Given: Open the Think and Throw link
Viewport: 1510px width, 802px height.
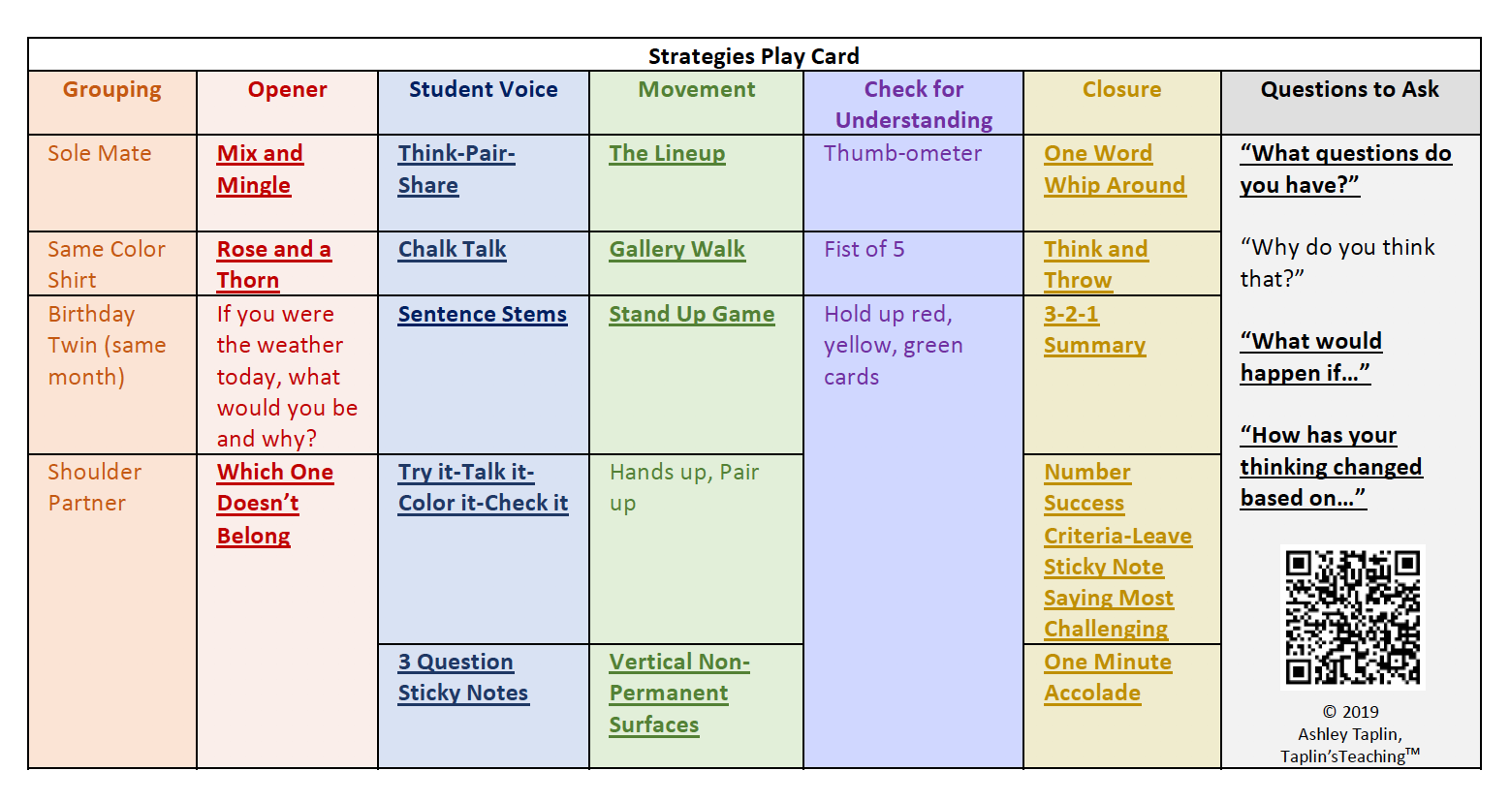Looking at the screenshot, I should [1095, 250].
